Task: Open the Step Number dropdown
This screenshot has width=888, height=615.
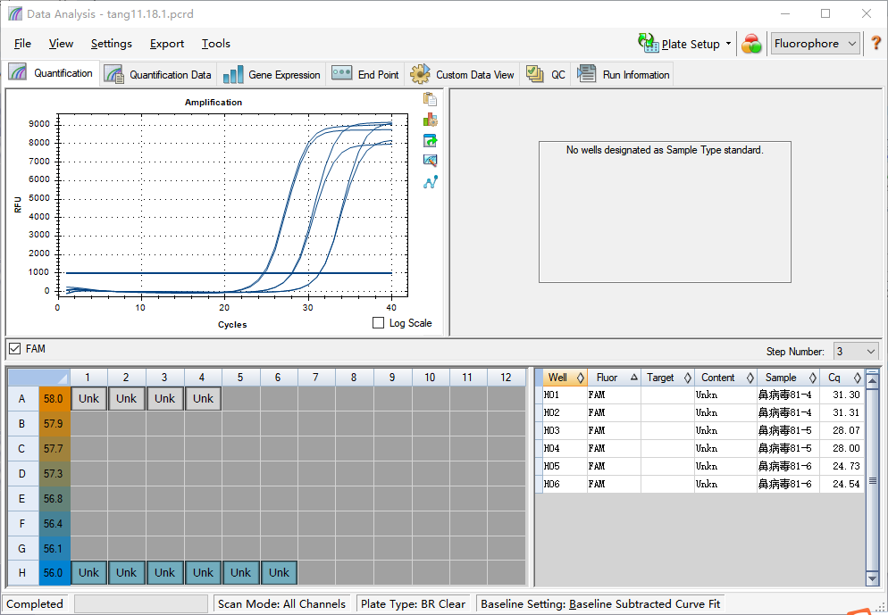Action: click(x=856, y=352)
